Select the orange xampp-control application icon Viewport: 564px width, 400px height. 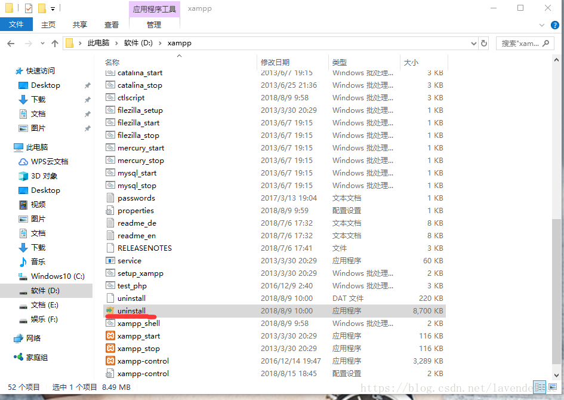(x=110, y=361)
